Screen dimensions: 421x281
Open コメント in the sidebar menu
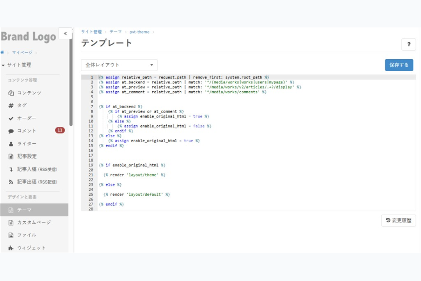click(x=34, y=131)
